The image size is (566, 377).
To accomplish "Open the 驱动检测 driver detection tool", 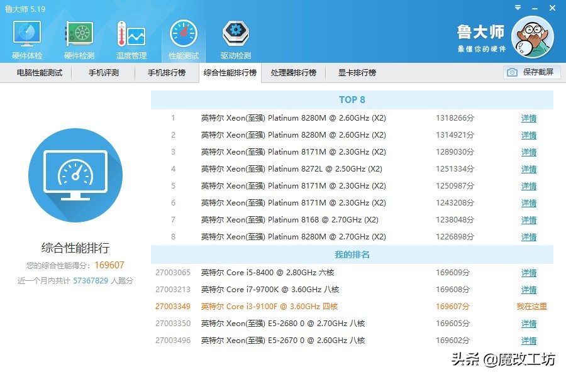I will (x=235, y=38).
